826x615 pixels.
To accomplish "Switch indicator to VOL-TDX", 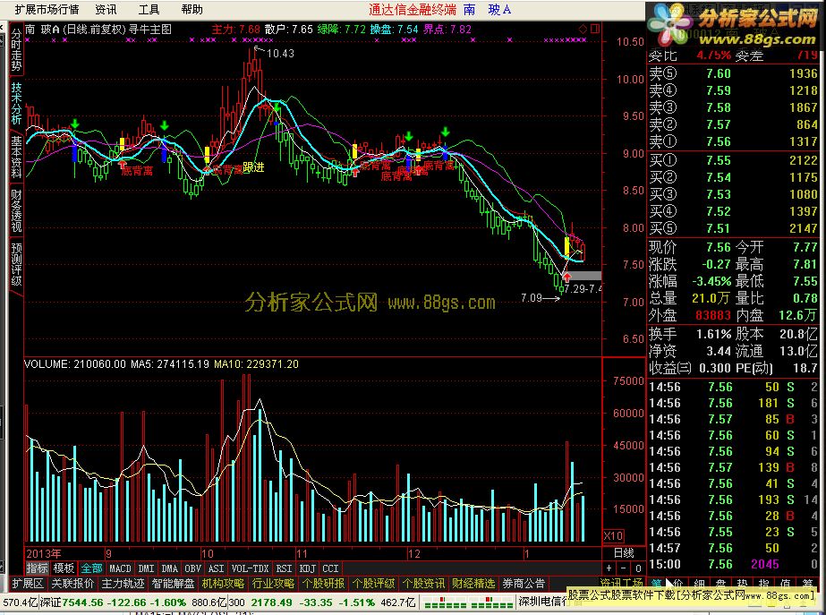I will point(251,568).
